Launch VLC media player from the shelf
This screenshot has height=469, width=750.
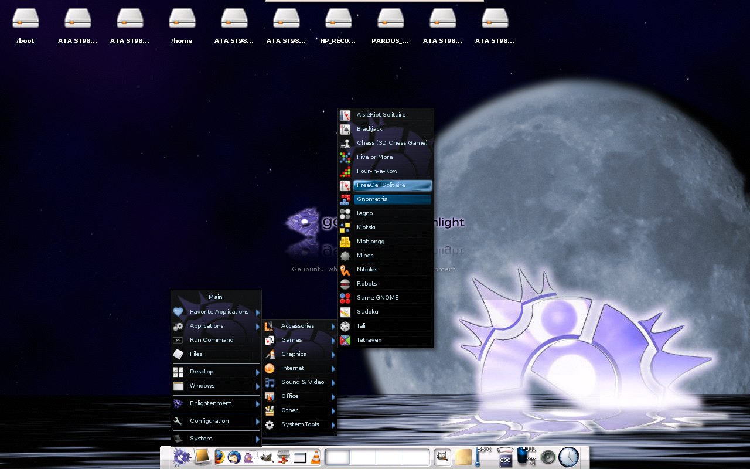point(315,457)
